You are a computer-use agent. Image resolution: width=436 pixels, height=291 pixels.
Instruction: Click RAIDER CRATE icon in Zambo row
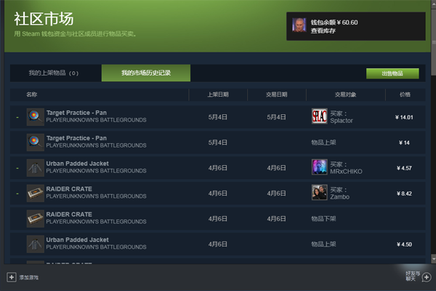[35, 193]
